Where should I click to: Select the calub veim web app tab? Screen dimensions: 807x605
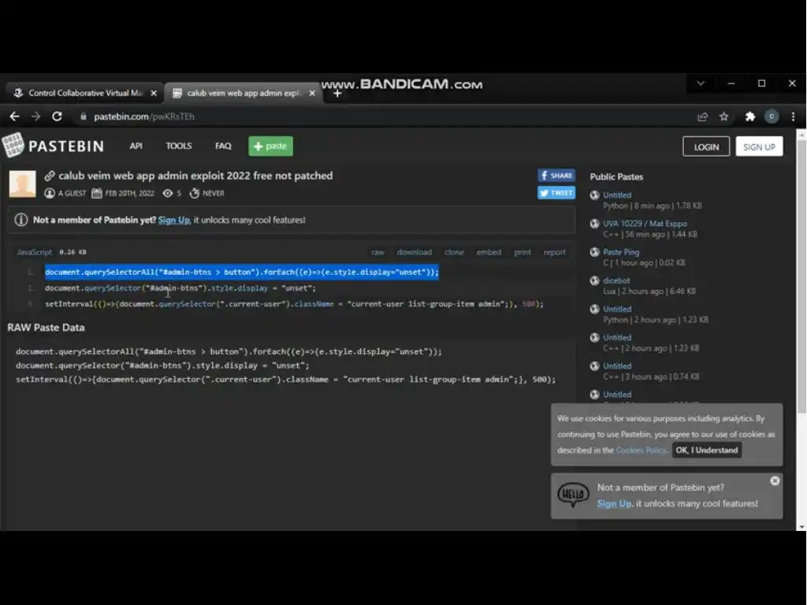243,93
